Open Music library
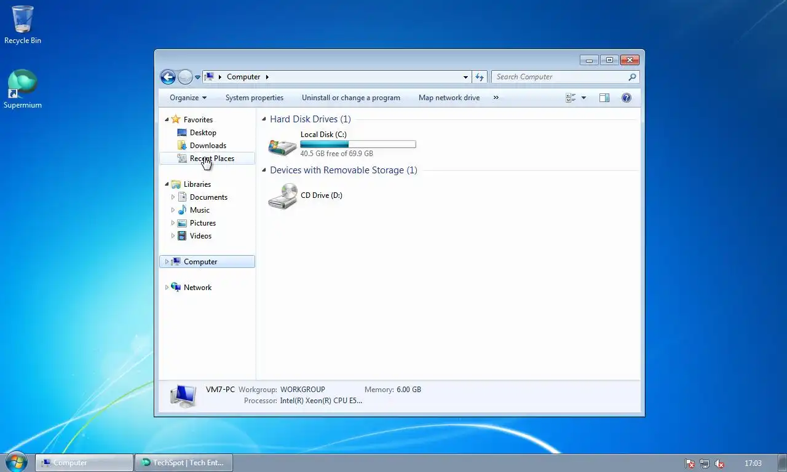The width and height of the screenshot is (787, 472). pyautogui.click(x=199, y=210)
